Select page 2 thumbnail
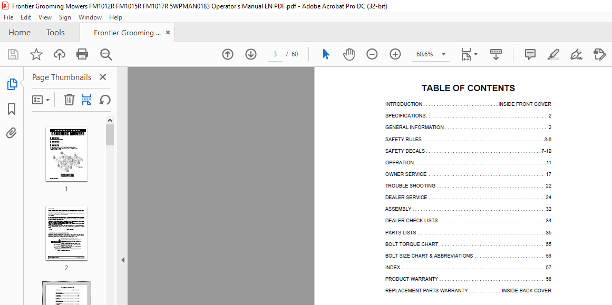612x305 pixels. [66, 233]
